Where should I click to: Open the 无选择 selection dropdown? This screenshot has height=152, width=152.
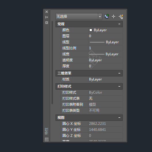coord(100,17)
